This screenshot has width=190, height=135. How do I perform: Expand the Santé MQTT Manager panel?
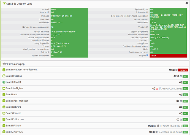pos(17,101)
